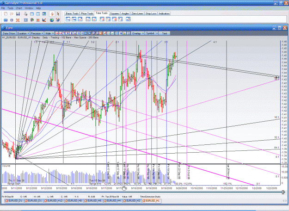Select the EURUSD_H12 chart tab

click(x=54, y=201)
